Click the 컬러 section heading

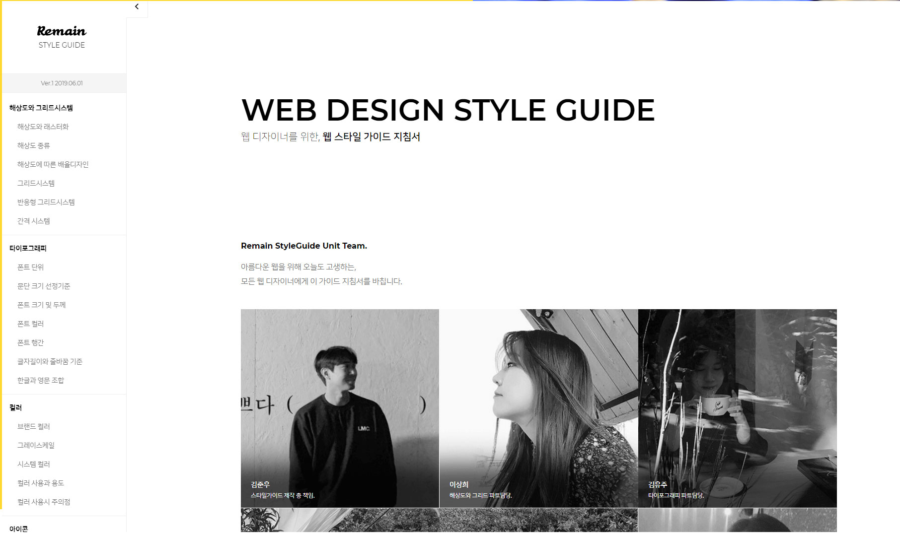[x=16, y=407]
